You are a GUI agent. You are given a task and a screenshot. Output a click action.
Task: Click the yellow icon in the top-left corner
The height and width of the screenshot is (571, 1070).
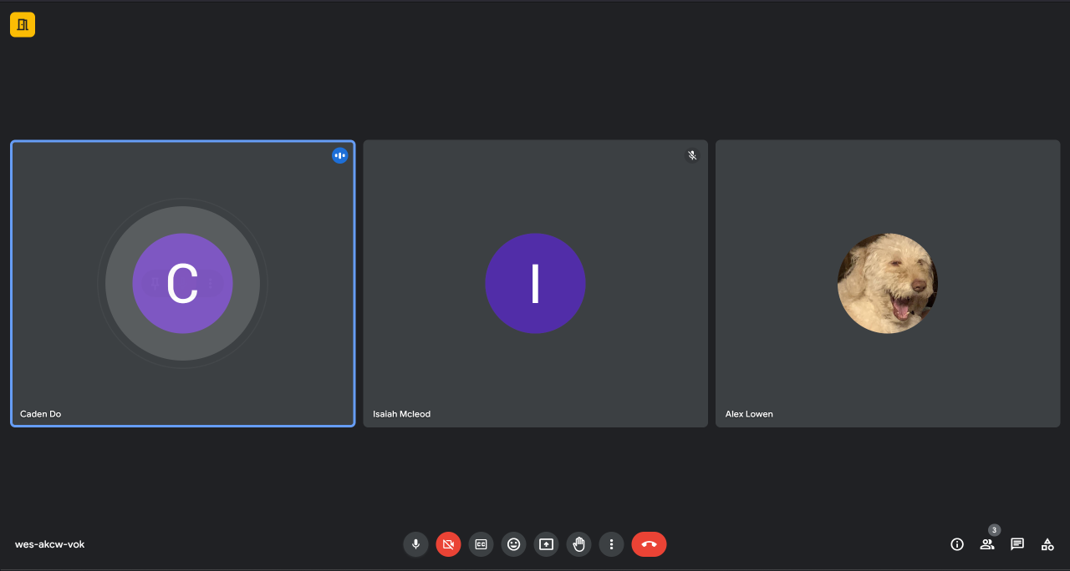(23, 25)
